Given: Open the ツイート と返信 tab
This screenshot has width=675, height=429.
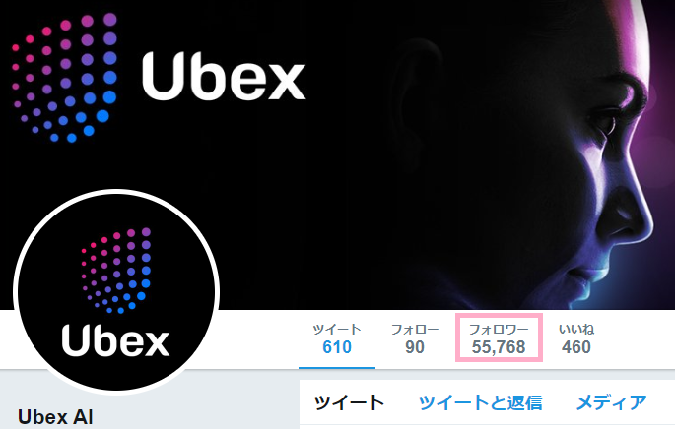Looking at the screenshot, I should coord(480,402).
